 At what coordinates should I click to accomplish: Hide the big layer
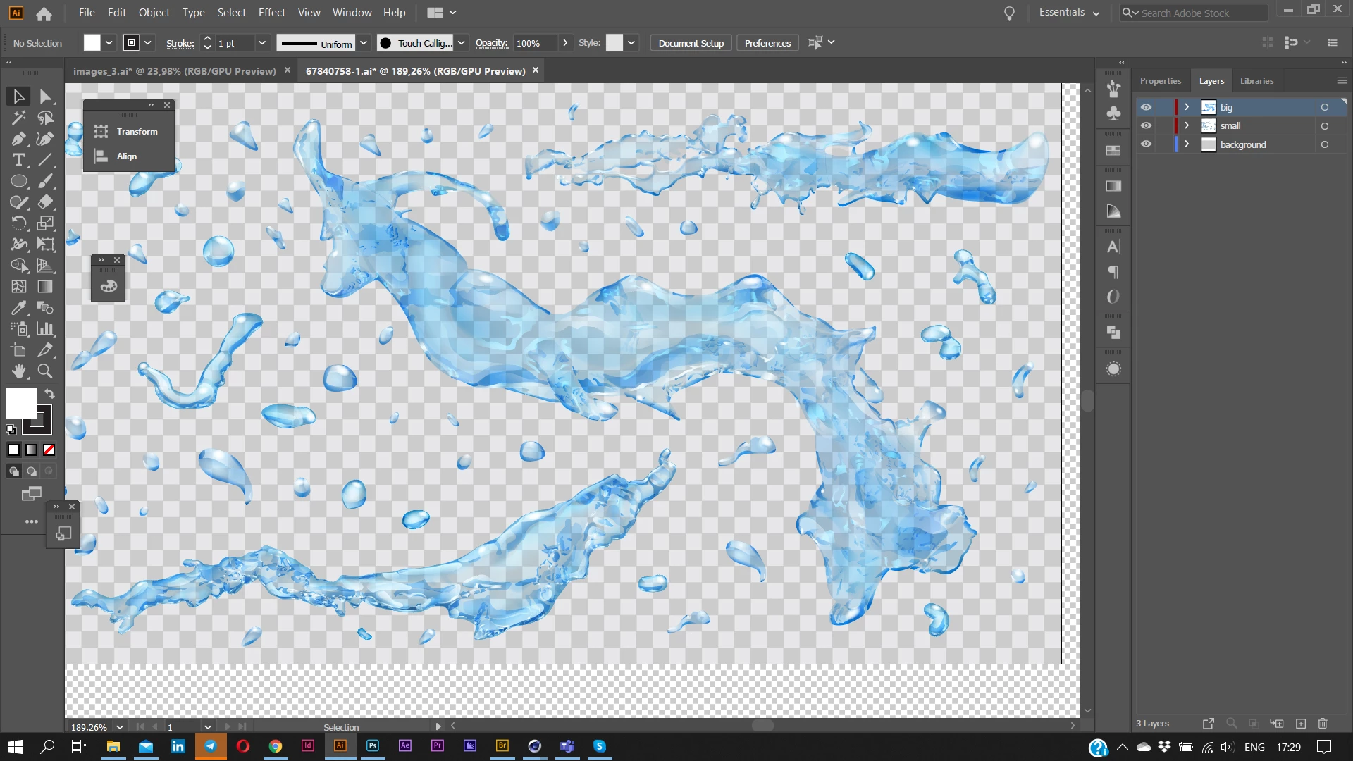tap(1147, 107)
